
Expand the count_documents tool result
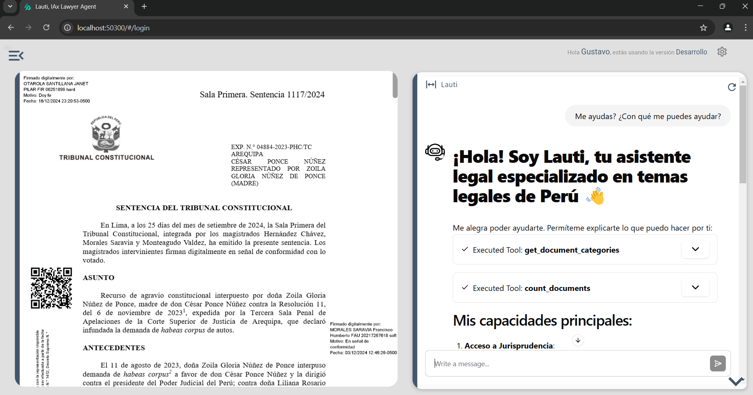(695, 288)
